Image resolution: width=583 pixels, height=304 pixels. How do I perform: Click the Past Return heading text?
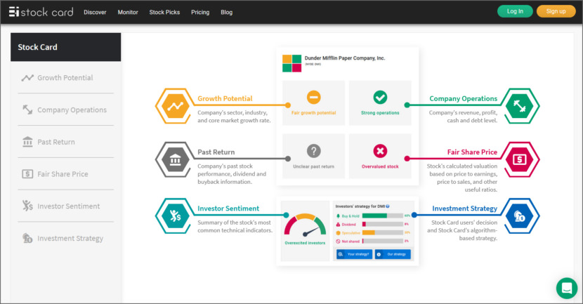pyautogui.click(x=216, y=152)
